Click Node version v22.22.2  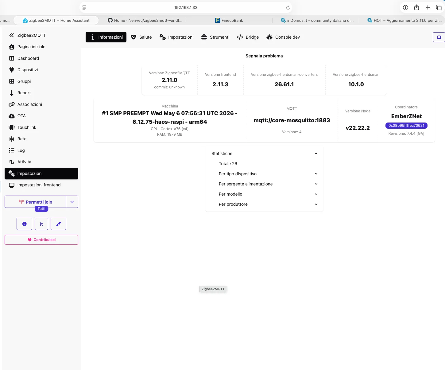pyautogui.click(x=358, y=128)
